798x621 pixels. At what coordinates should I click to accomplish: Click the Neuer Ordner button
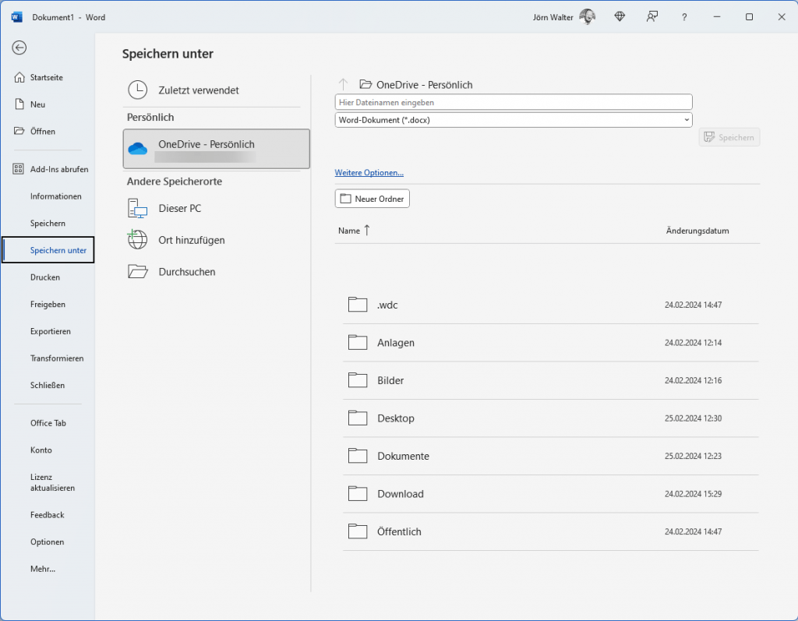[372, 198]
